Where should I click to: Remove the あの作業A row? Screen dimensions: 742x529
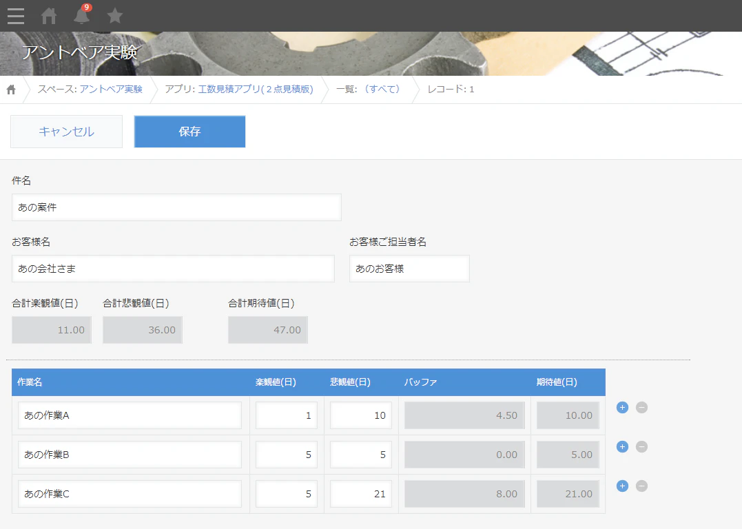click(x=641, y=407)
